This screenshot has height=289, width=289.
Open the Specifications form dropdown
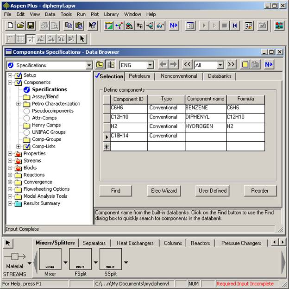[89, 65]
